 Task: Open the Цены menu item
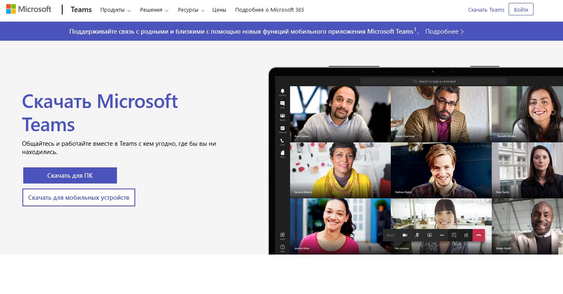pyautogui.click(x=219, y=10)
